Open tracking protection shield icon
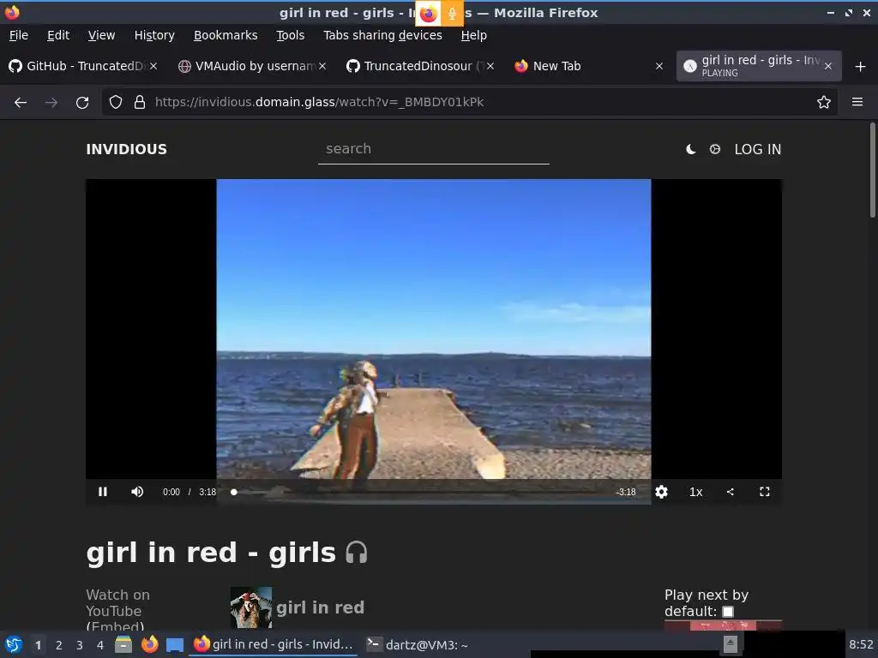Screen dimensions: 878x658 [116, 103]
